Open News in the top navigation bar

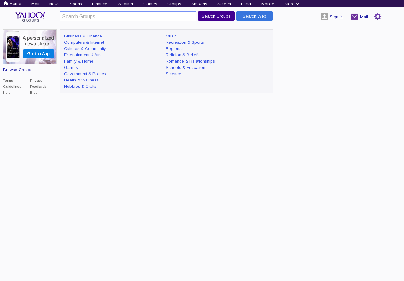(54, 4)
